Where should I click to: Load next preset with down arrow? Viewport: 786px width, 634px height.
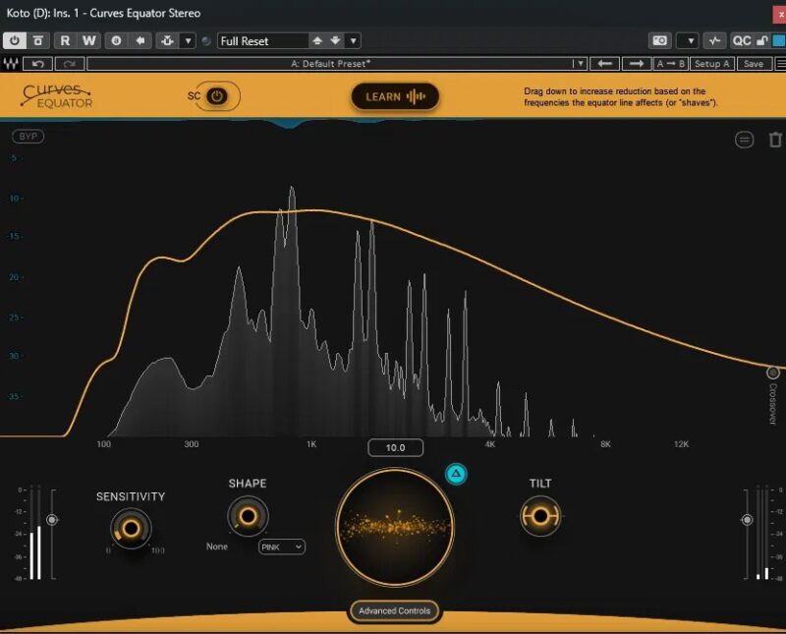pos(335,40)
